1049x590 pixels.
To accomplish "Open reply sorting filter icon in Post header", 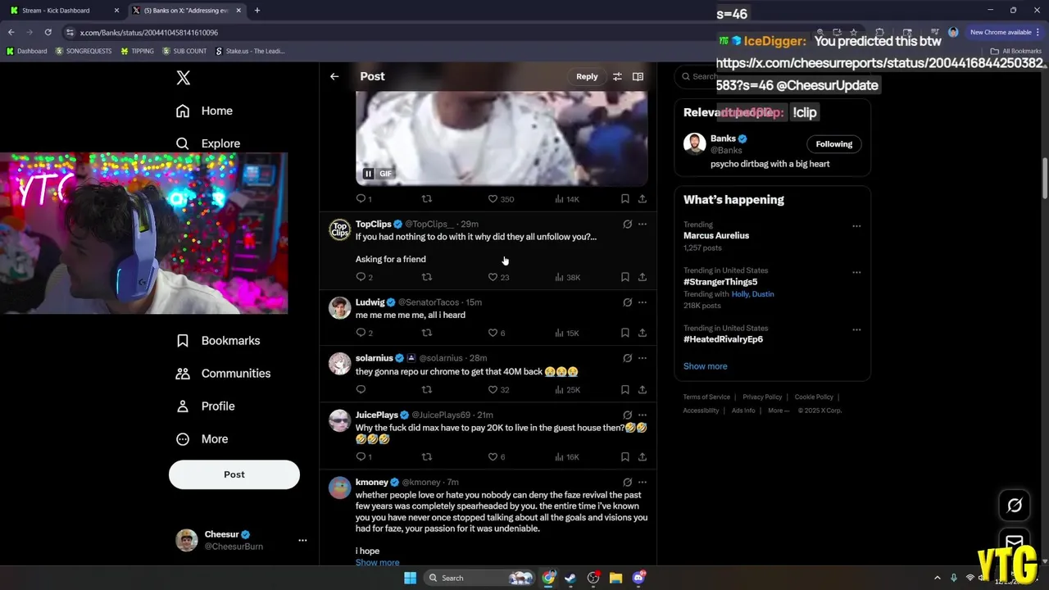I will pyautogui.click(x=617, y=76).
